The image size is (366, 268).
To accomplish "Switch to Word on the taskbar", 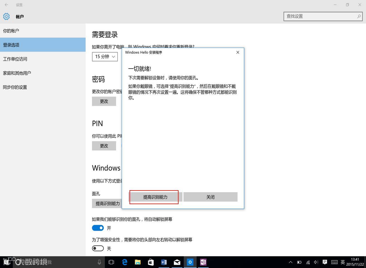I will point(164,262).
